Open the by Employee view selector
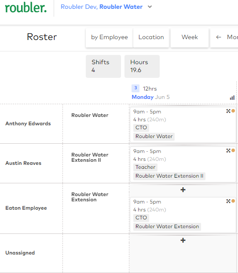 (x=110, y=37)
